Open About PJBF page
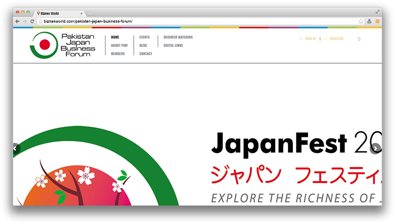The height and width of the screenshot is (224, 395). 118,45
